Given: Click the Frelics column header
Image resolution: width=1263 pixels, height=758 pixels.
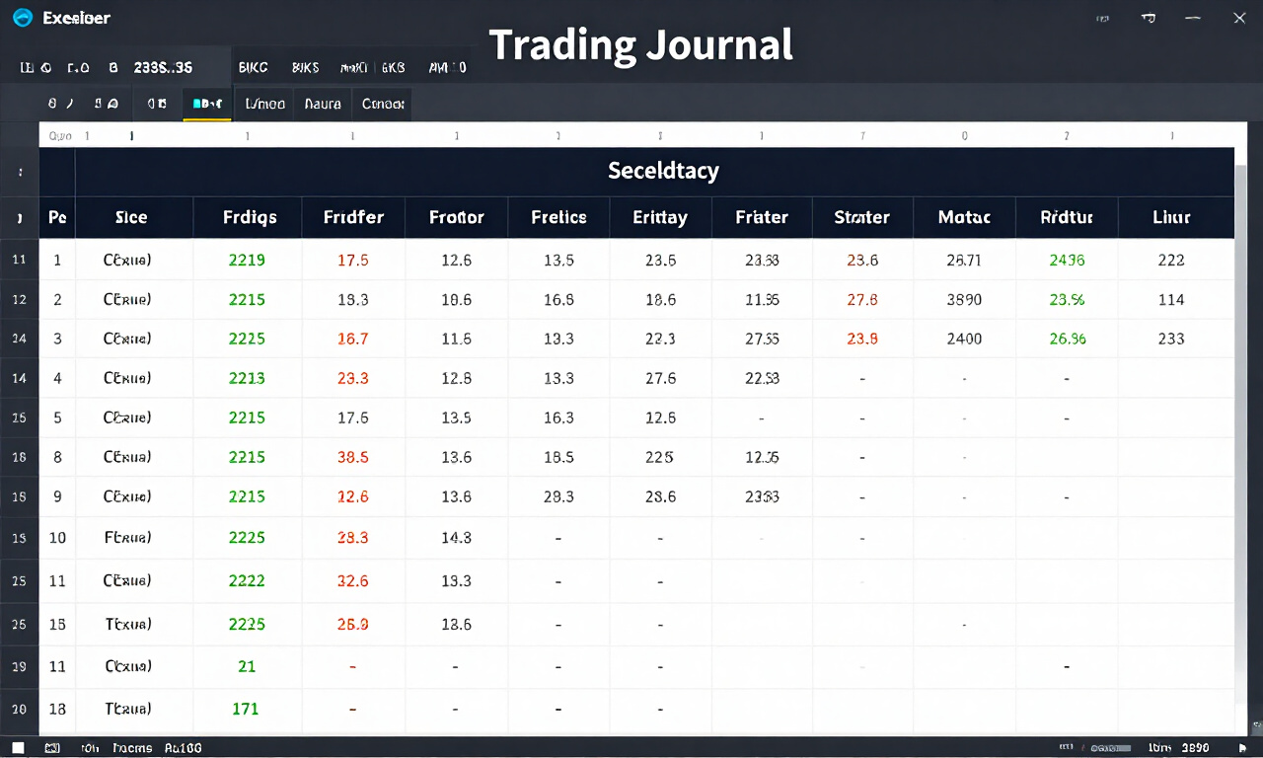Looking at the screenshot, I should point(558,218).
